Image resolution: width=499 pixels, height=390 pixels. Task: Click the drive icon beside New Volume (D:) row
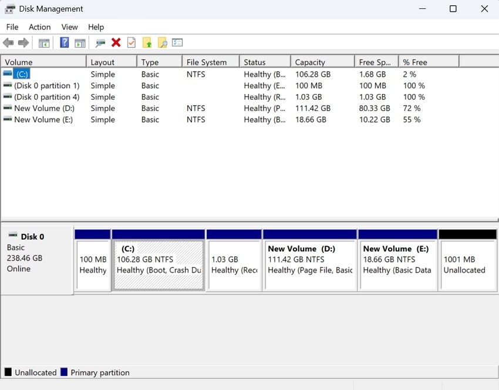7,107
